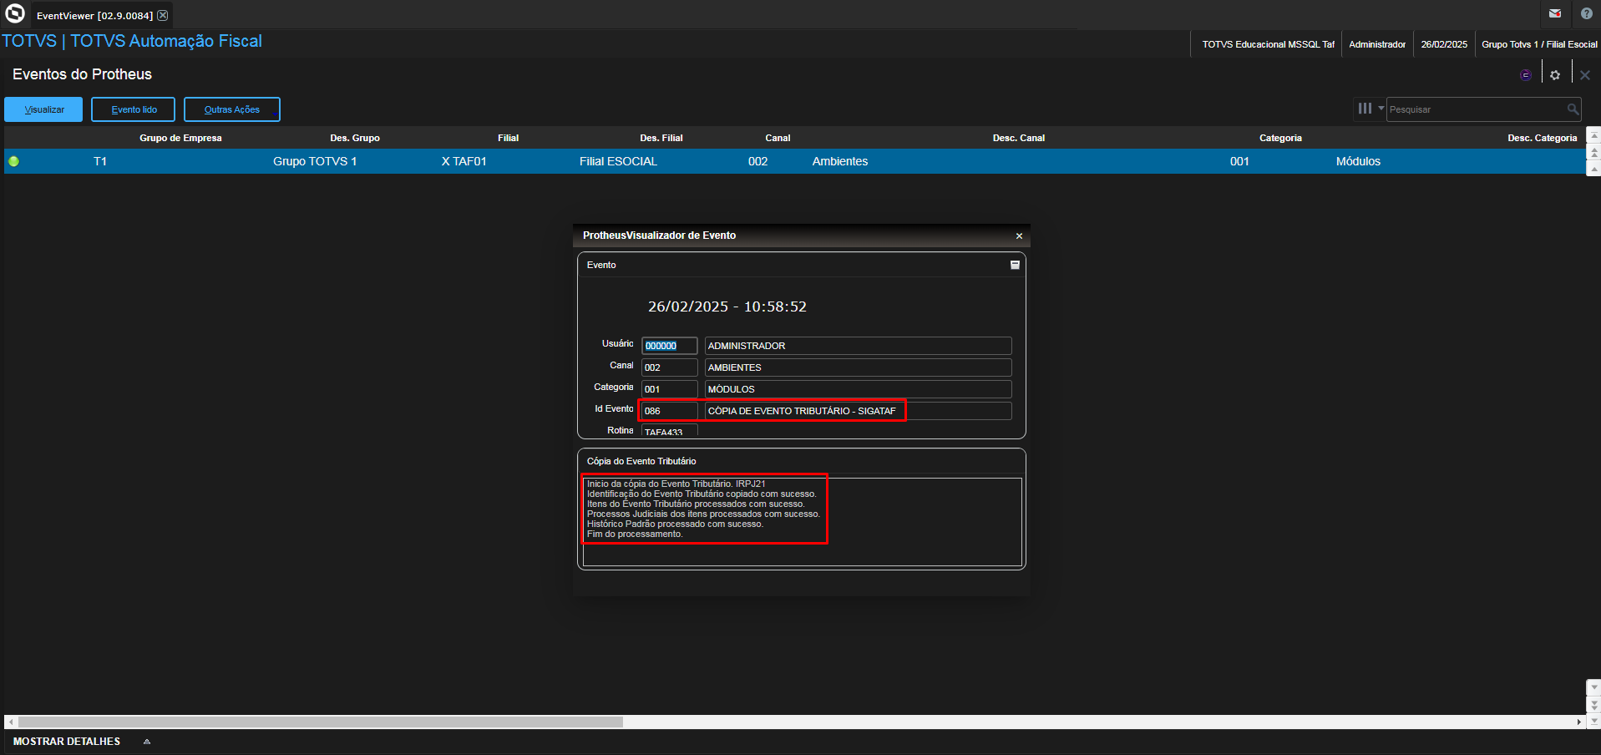Screen dimensions: 1601x755
Task: Open the settings gear icon
Action: pos(1555,75)
